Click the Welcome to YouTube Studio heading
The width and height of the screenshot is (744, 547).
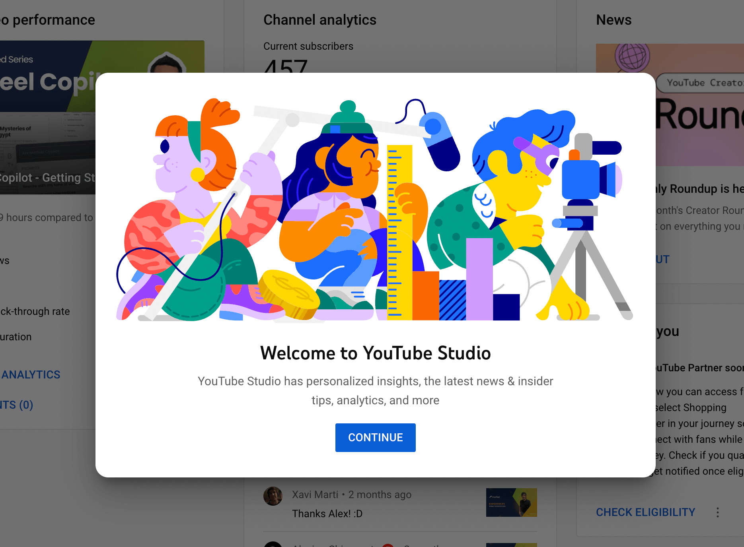click(x=375, y=353)
